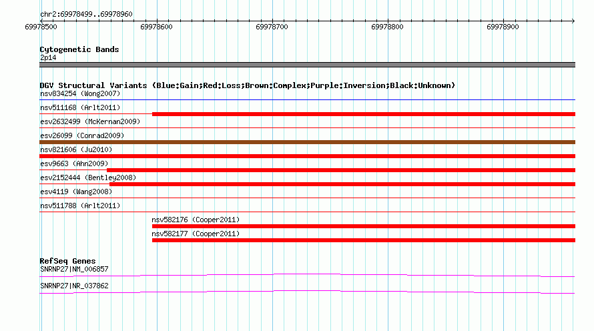This screenshot has width=594, height=331.
Task: Click the 69978900 ruler tick label
Action: (503, 27)
